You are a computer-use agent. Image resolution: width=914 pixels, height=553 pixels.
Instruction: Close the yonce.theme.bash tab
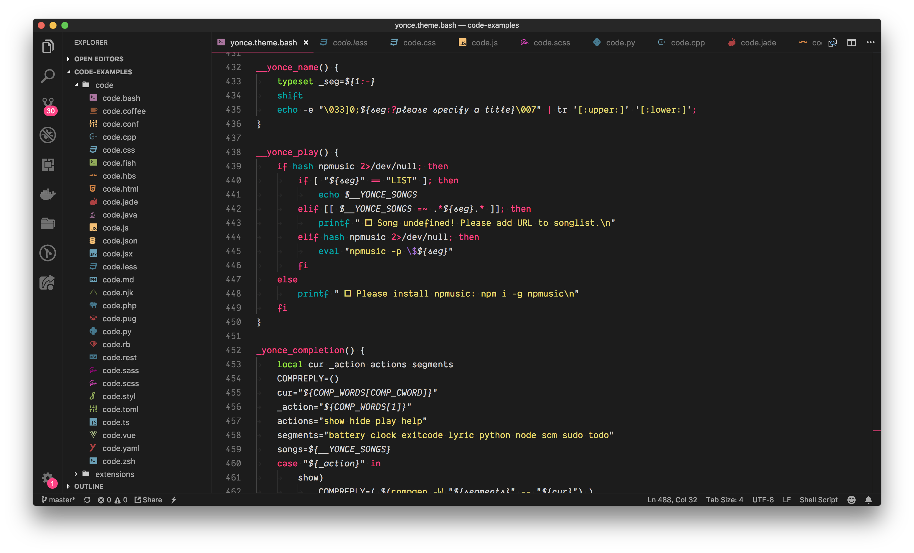306,43
